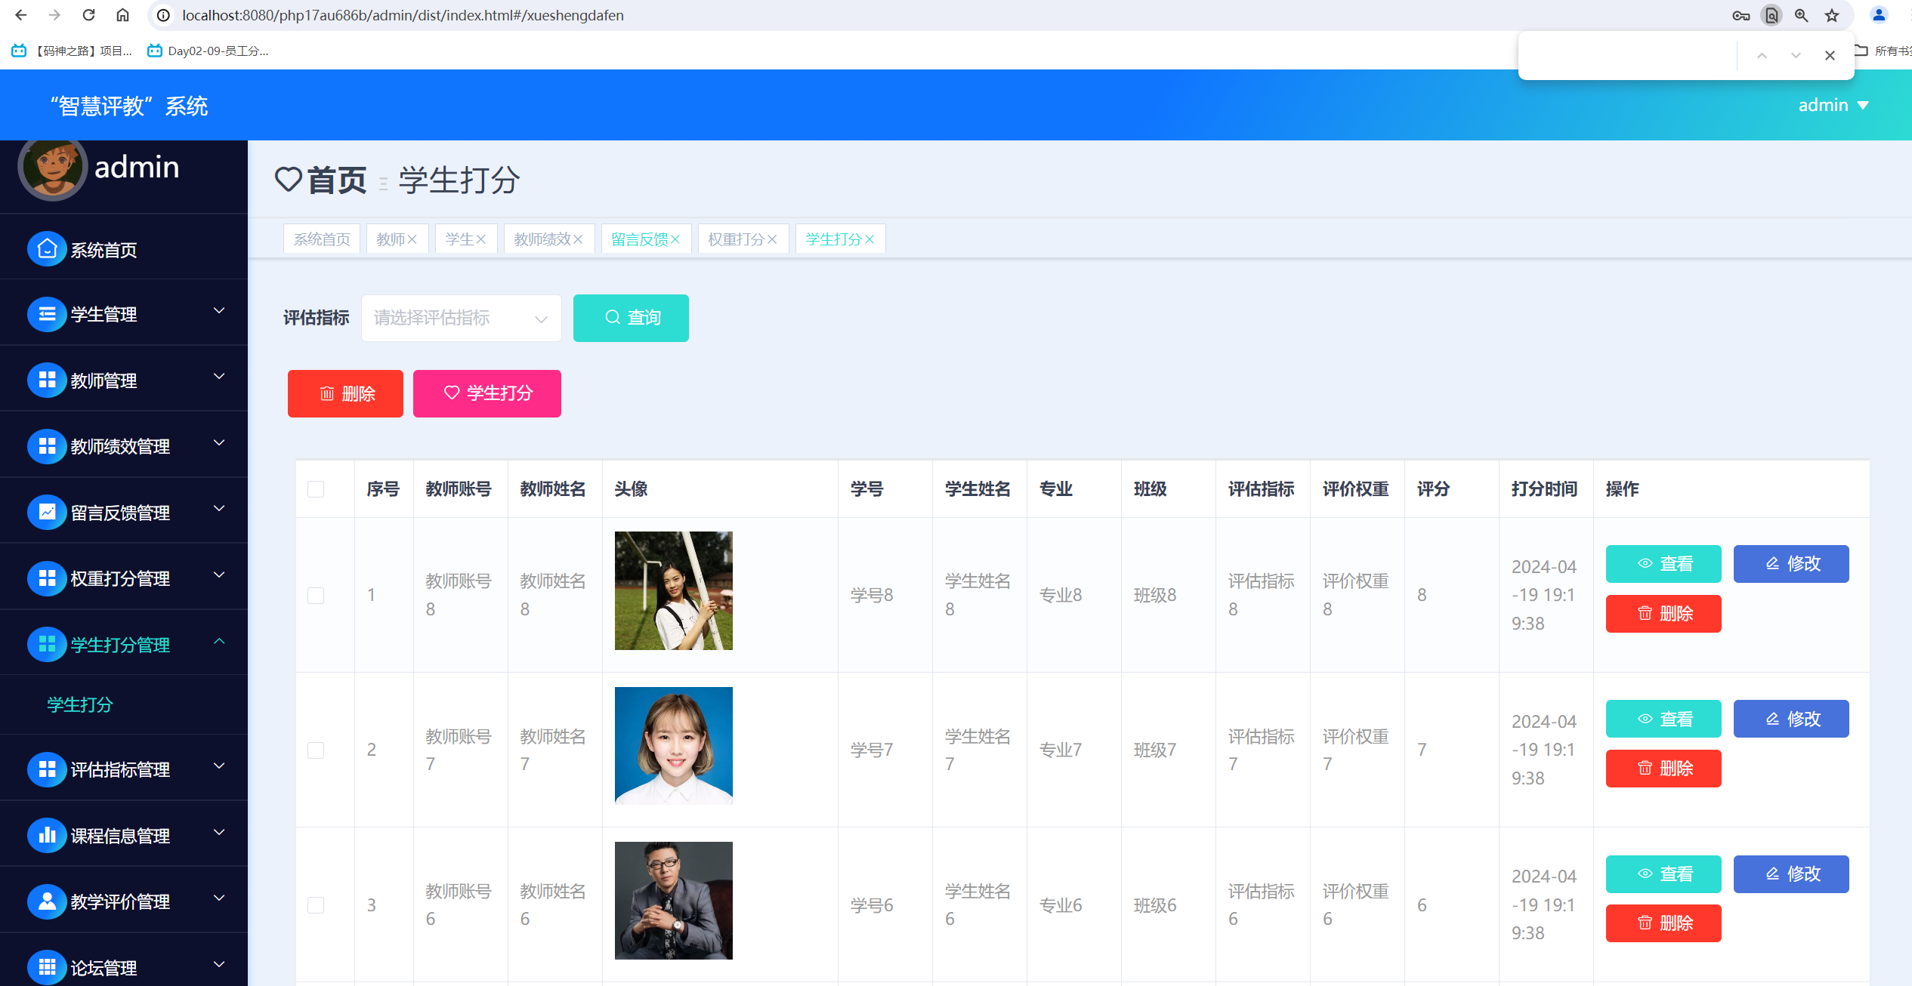This screenshot has height=986, width=1912.
Task: Click the 首页 breadcrumb link
Action: (336, 180)
